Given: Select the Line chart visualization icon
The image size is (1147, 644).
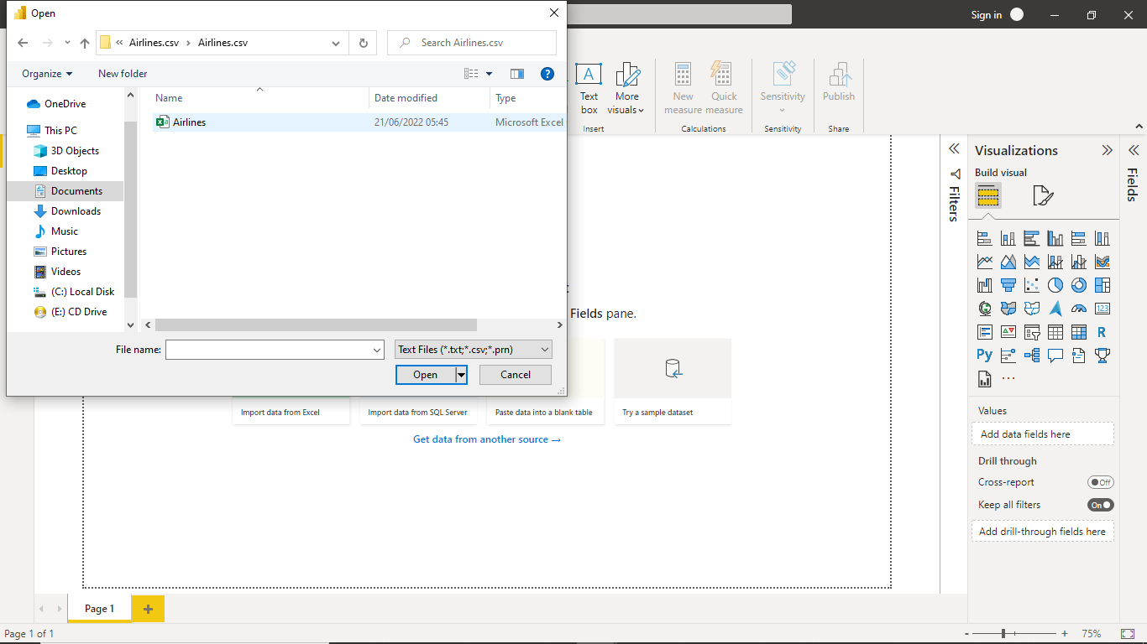Looking at the screenshot, I should point(984,261).
